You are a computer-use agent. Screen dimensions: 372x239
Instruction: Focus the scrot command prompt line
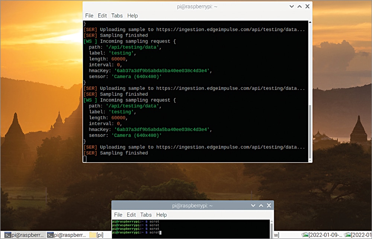tap(186, 232)
